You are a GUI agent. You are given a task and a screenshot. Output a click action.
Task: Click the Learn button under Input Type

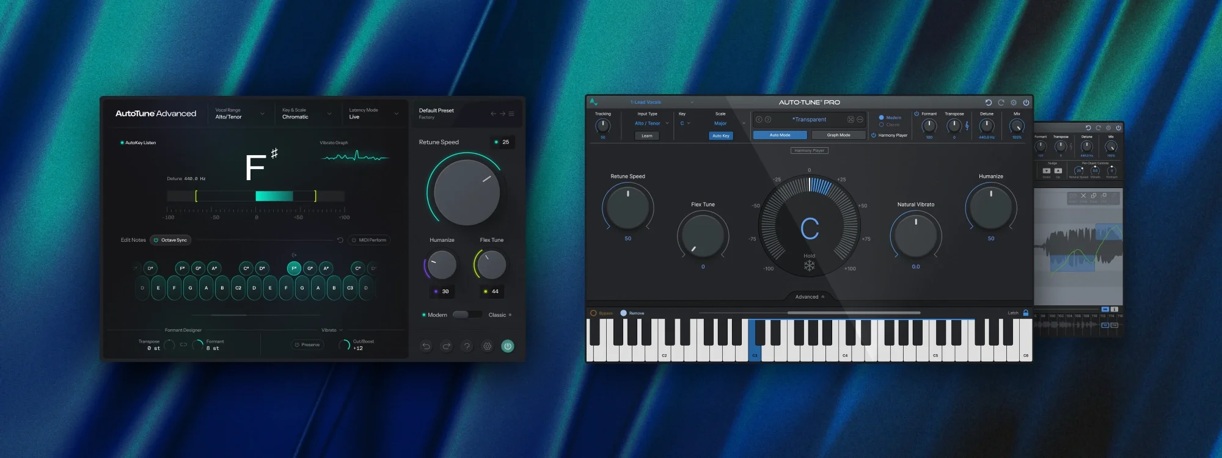pos(646,136)
